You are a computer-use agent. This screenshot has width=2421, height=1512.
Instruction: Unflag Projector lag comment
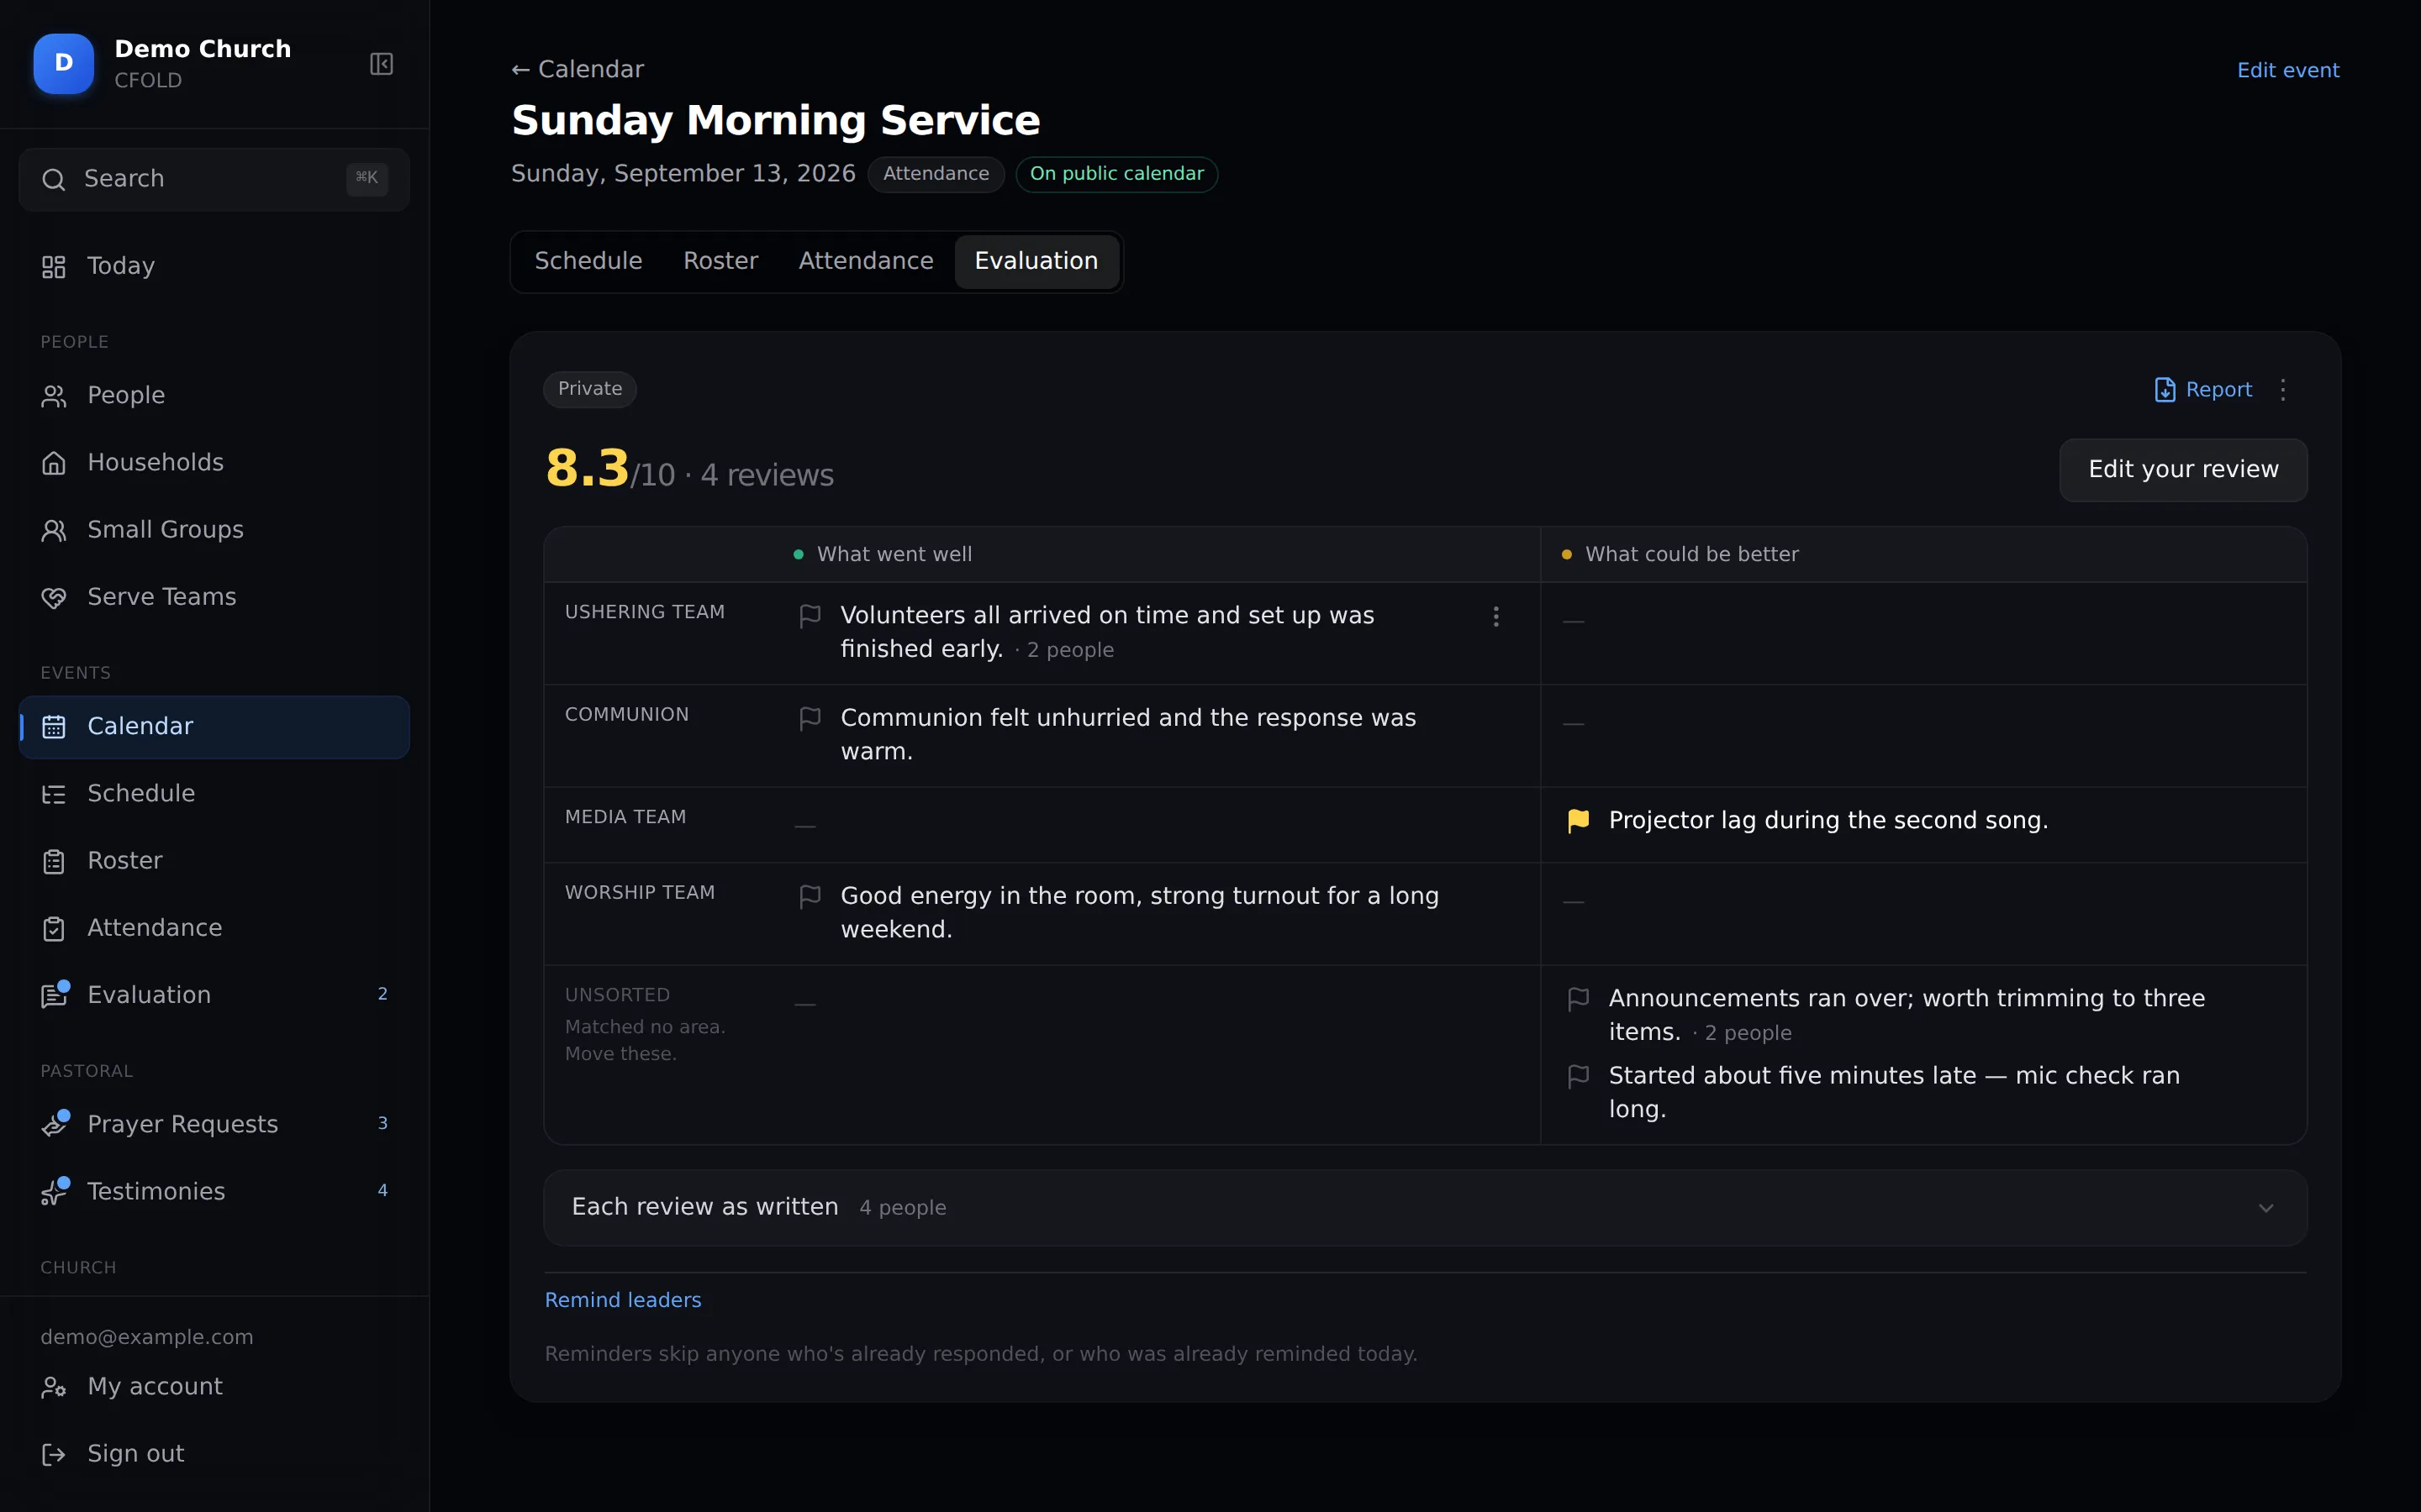pyautogui.click(x=1579, y=821)
